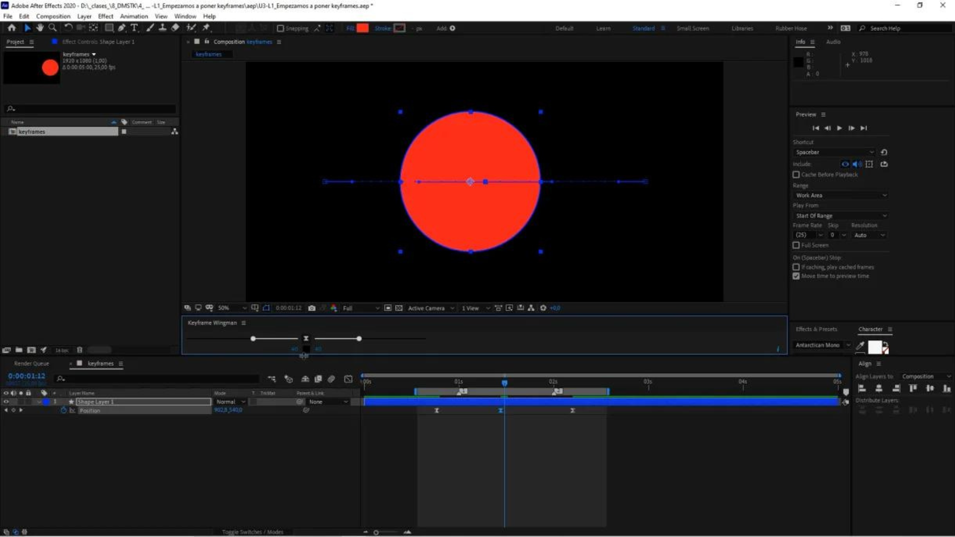The image size is (955, 537).
Task: Select the Selection arrow tool
Action: (x=27, y=28)
